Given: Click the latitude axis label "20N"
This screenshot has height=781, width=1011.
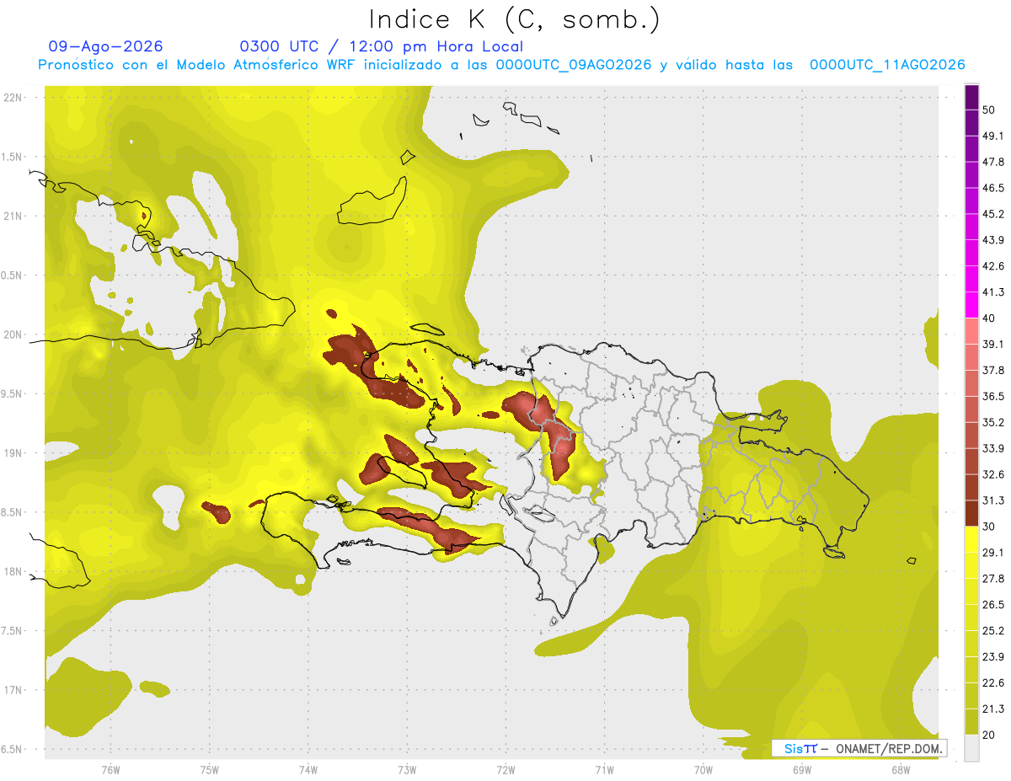Looking at the screenshot, I should 13,334.
